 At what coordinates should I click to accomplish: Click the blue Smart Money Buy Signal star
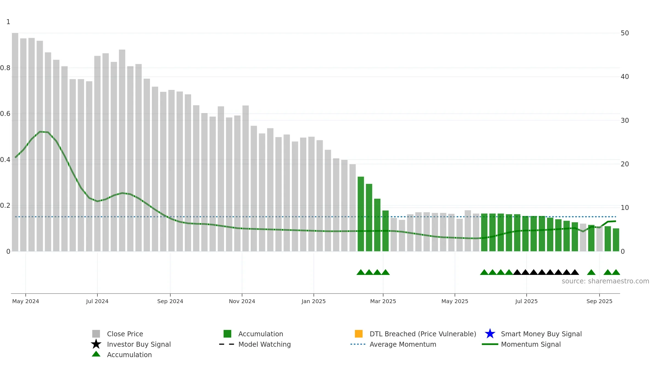click(490, 334)
